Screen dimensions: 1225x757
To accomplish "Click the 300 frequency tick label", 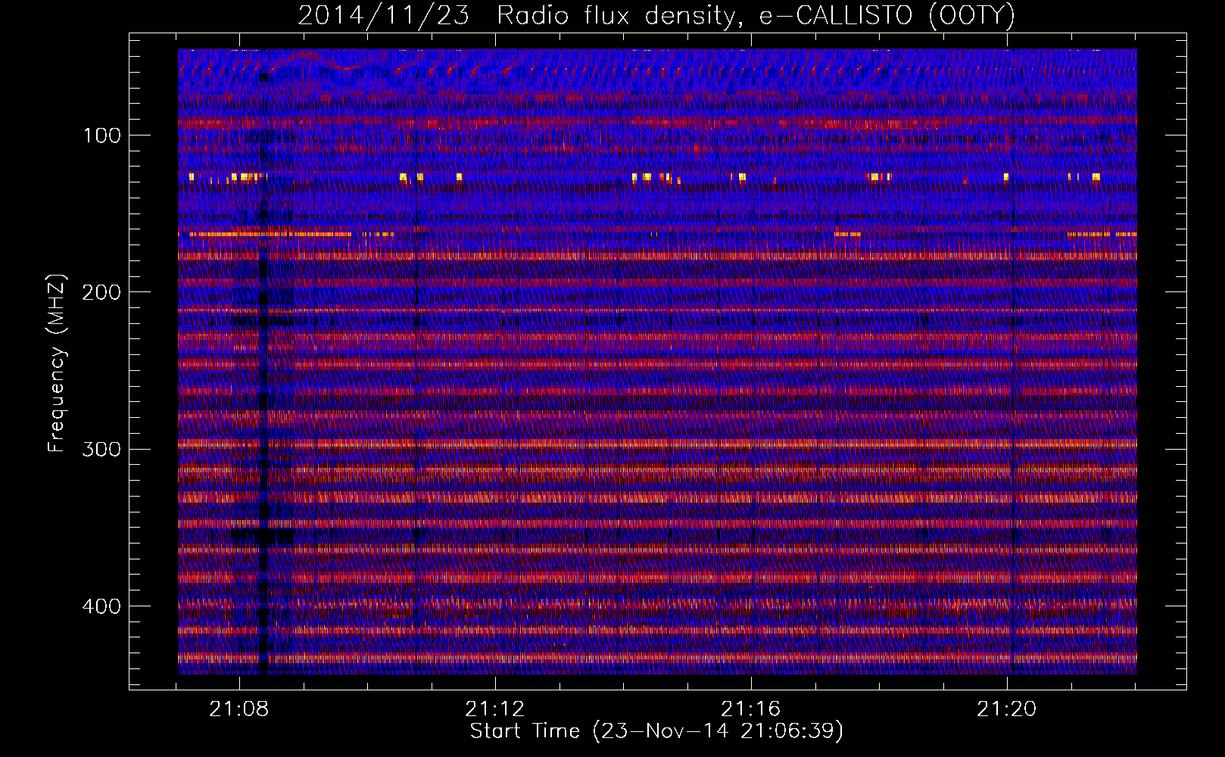I will (x=101, y=449).
